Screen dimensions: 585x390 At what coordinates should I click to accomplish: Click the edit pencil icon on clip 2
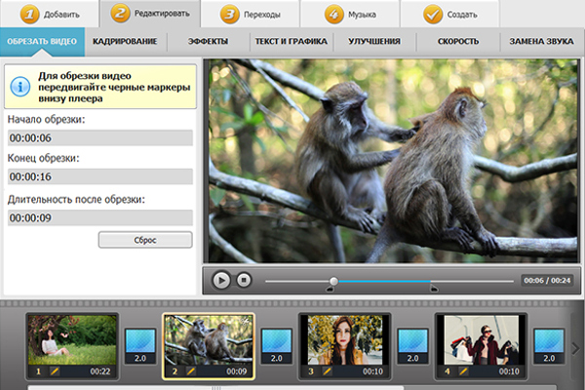(x=191, y=371)
